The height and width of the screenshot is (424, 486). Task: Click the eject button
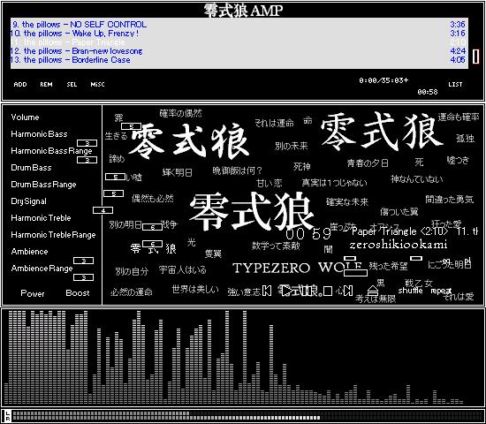(x=373, y=291)
